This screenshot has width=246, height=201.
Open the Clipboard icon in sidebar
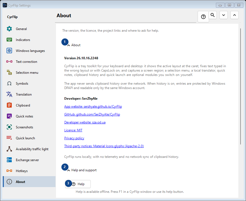pos(9,105)
